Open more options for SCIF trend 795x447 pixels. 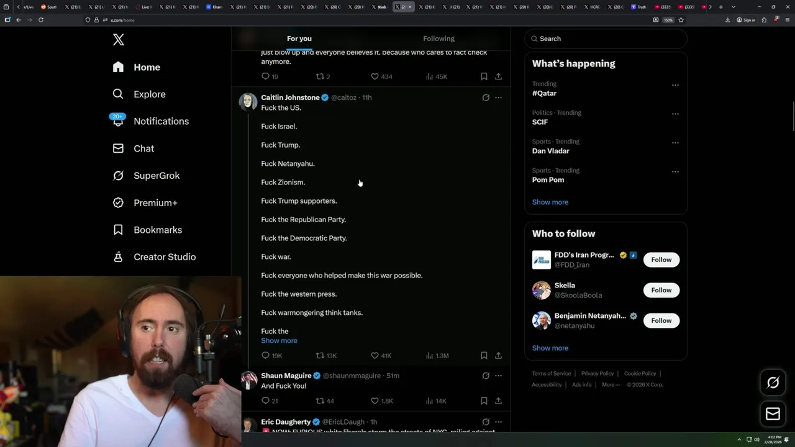point(675,114)
